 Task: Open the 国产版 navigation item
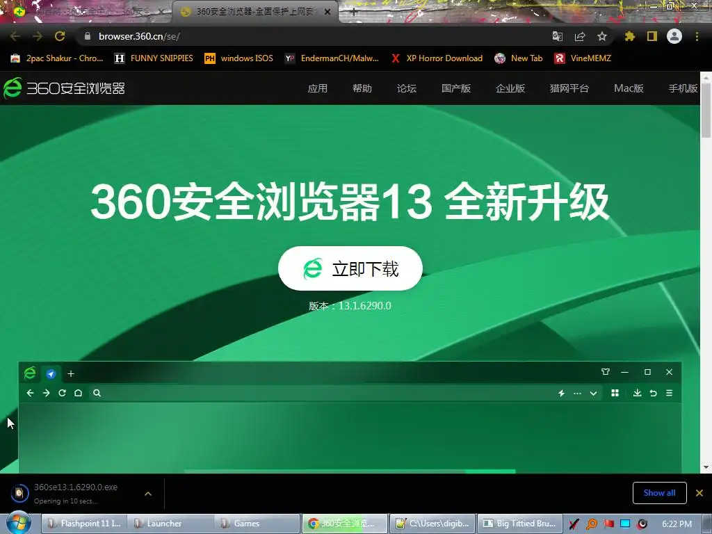(456, 88)
